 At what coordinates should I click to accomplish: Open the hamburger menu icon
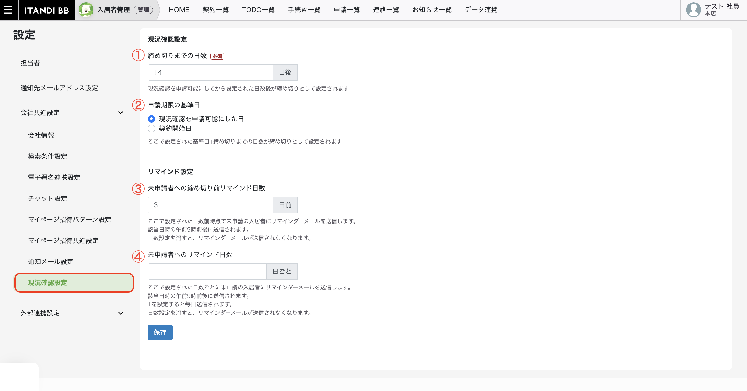click(8, 10)
